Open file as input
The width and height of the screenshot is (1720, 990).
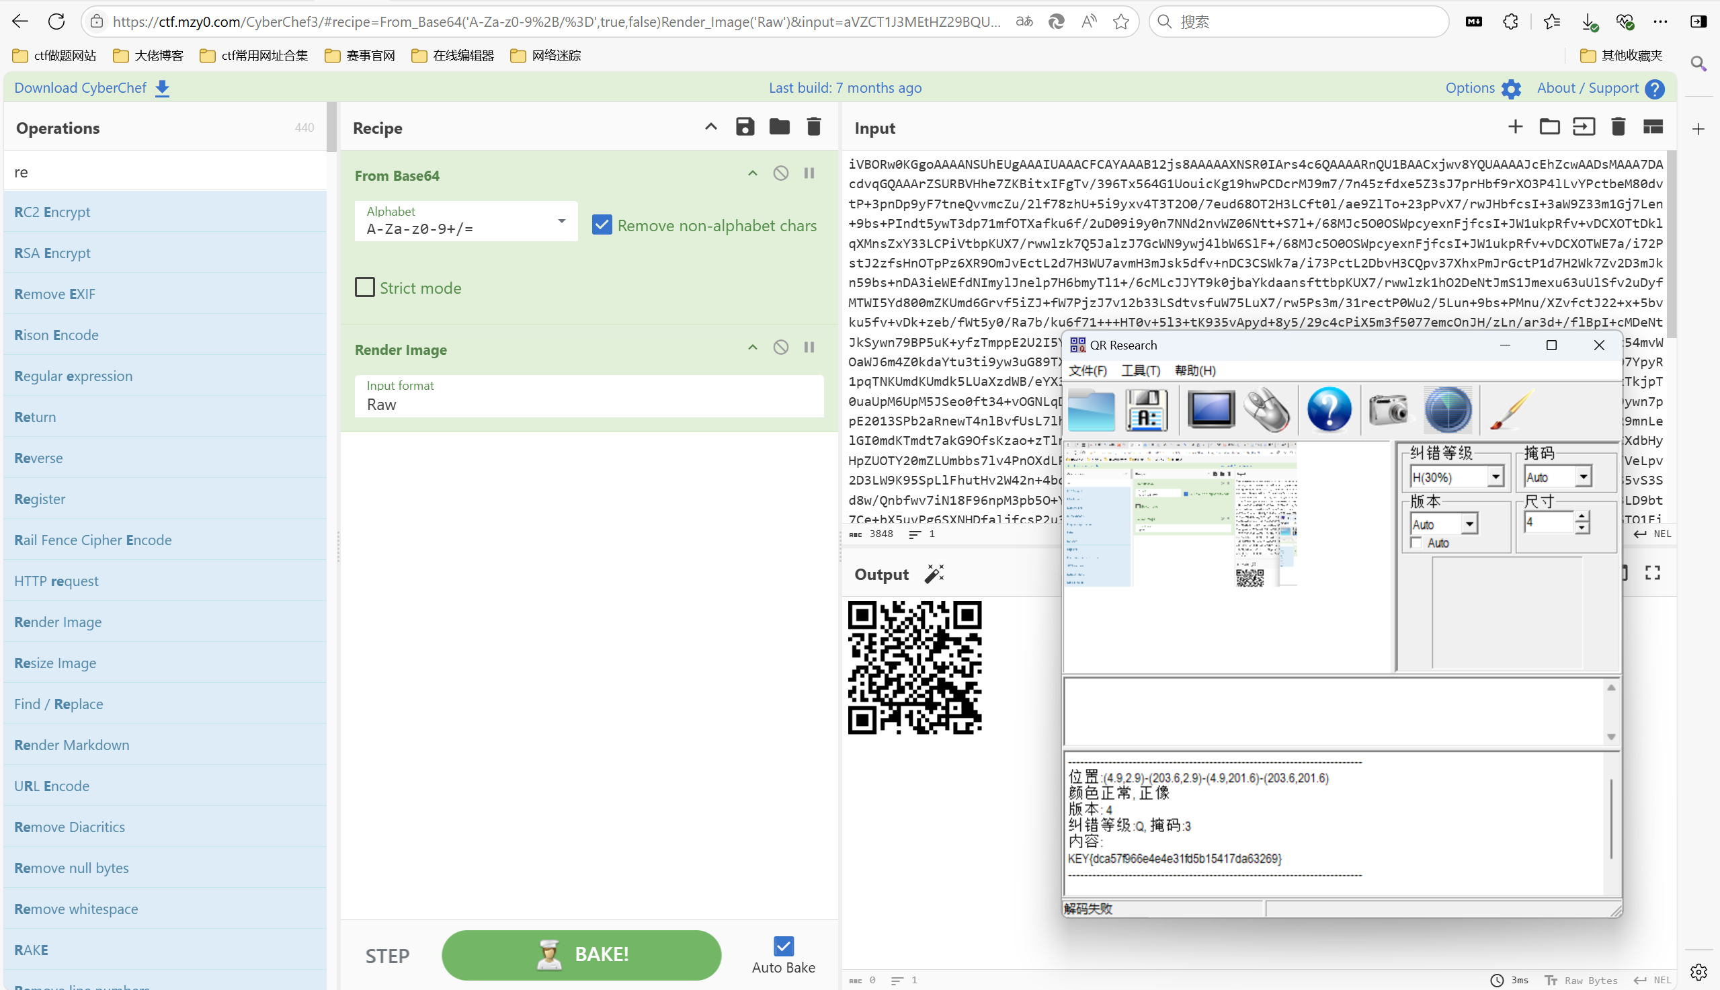1584,127
